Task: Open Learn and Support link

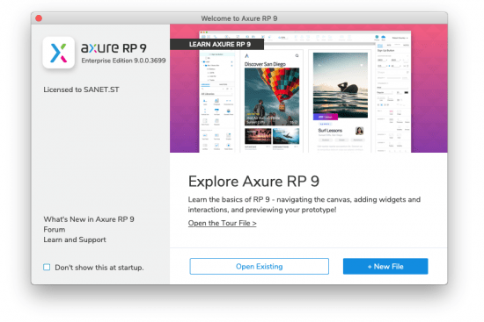Action: coord(75,240)
